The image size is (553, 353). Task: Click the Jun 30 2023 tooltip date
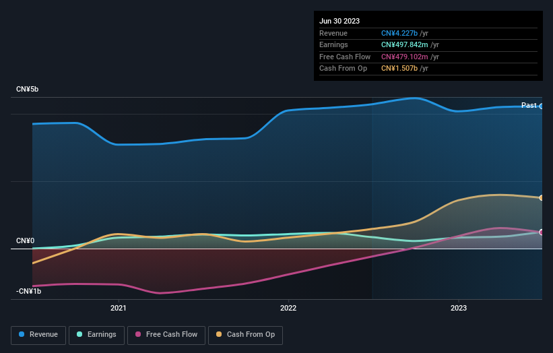pyautogui.click(x=339, y=21)
